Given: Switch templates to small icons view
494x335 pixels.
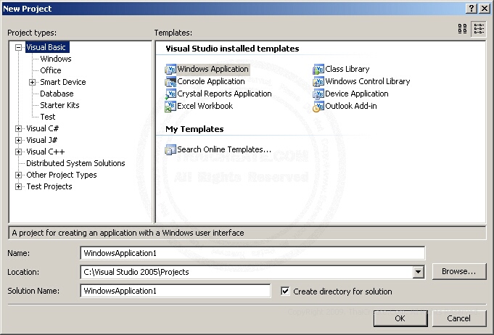Looking at the screenshot, I should tap(479, 29).
